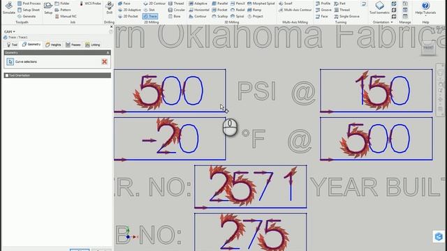
Task: Choose the Single Groove turning operation
Action: coord(346,17)
